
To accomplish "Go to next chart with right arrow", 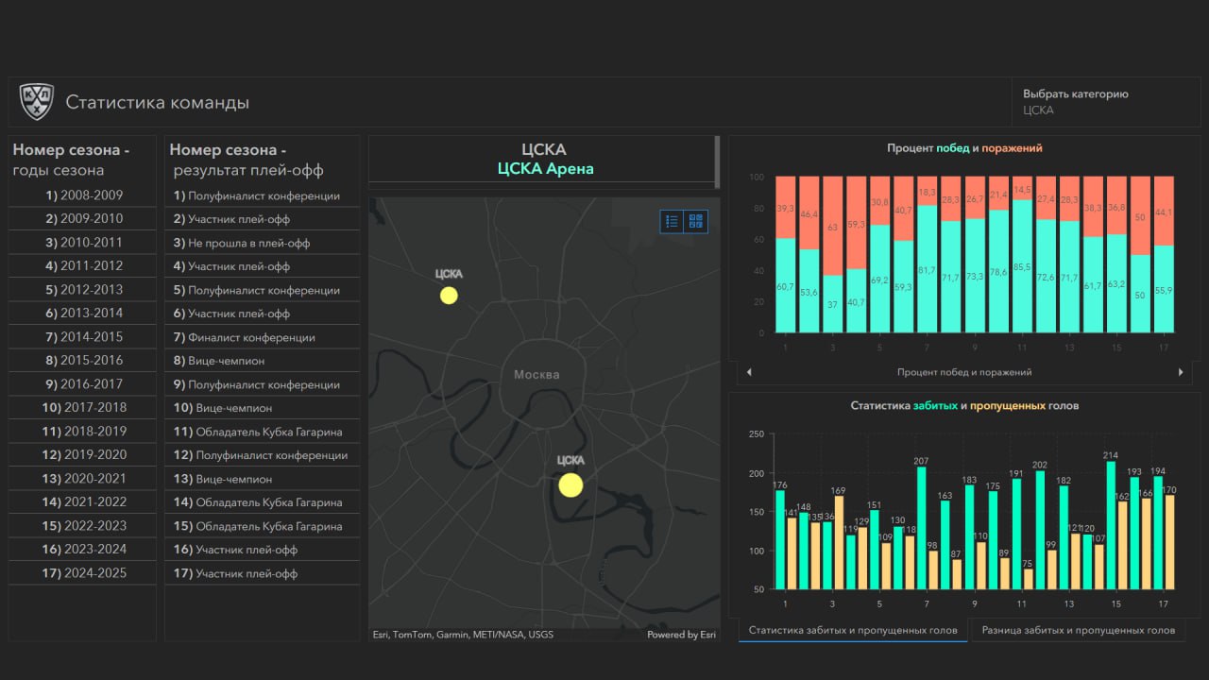I will click(1180, 372).
